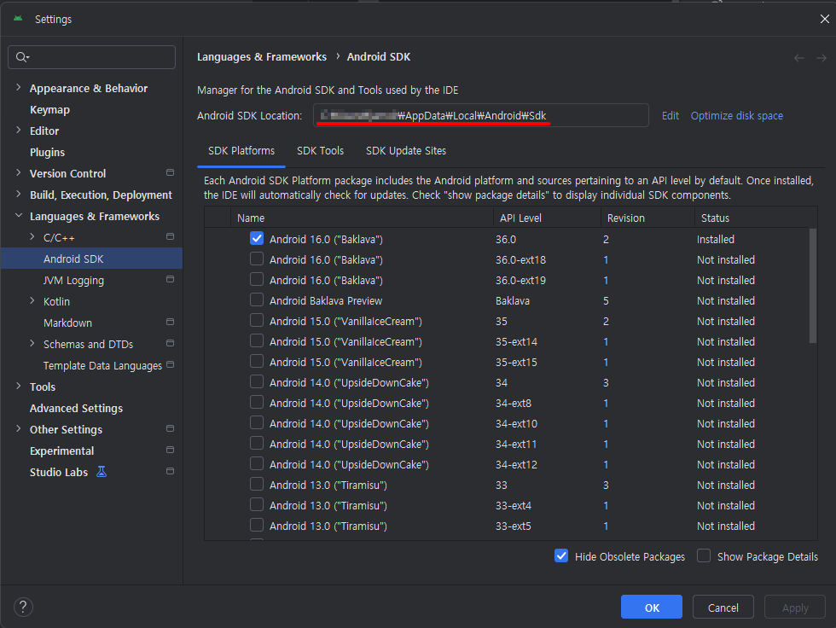Click the Studio Labs flask icon
This screenshot has height=628, width=836.
[x=102, y=472]
